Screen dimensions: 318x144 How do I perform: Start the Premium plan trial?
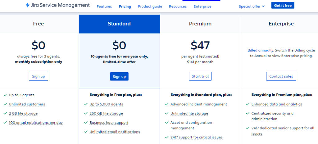pyautogui.click(x=200, y=76)
